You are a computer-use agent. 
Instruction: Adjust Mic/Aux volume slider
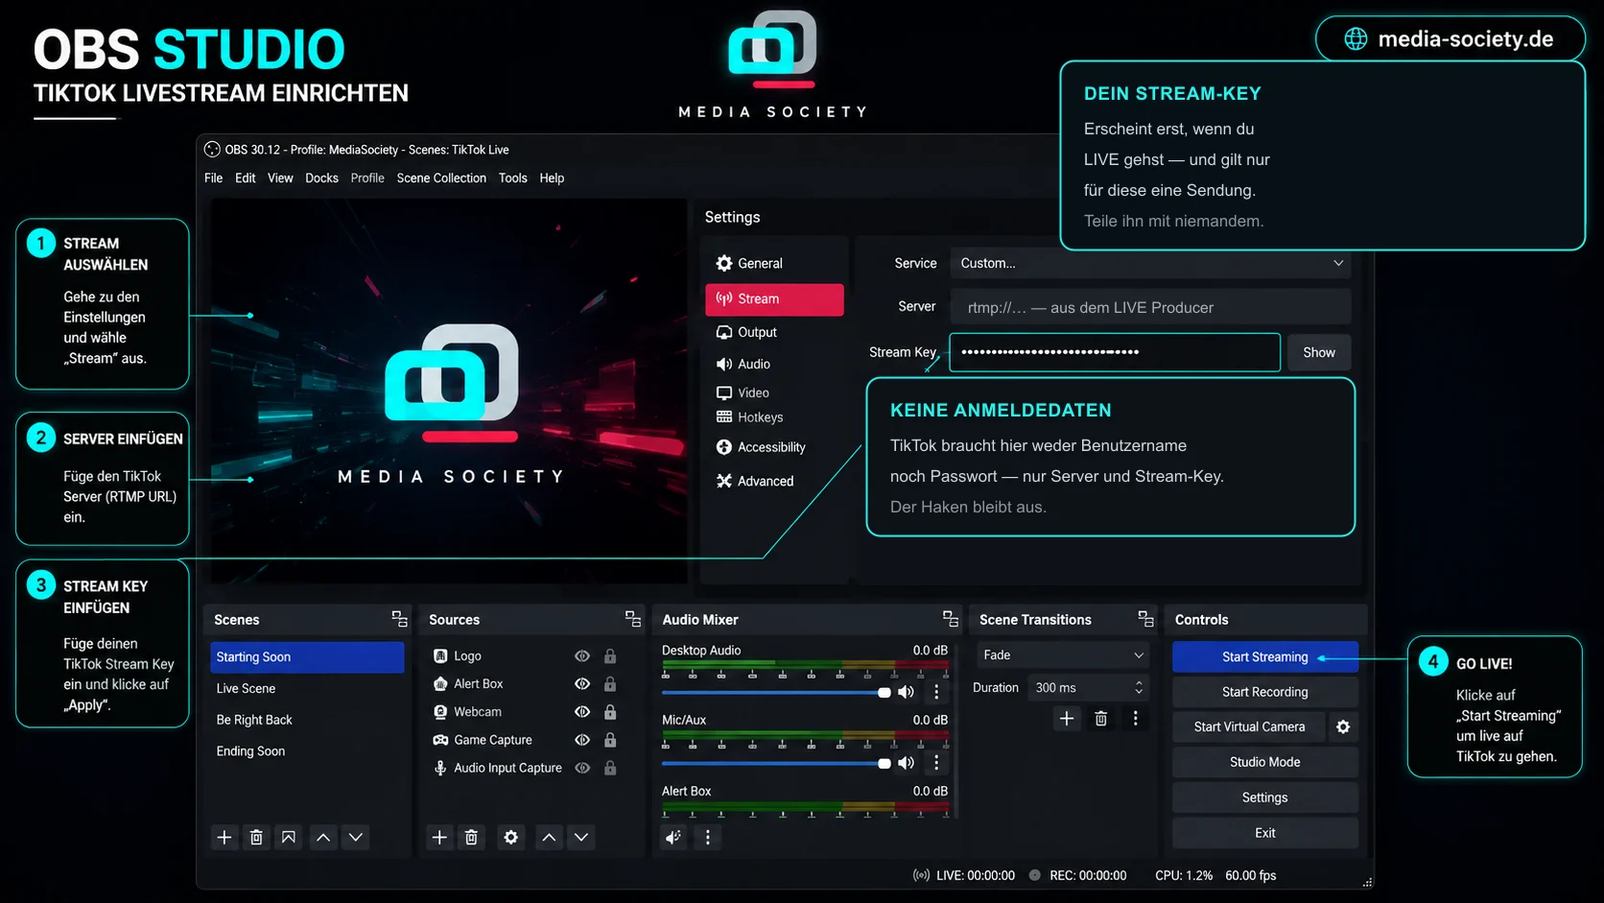click(x=776, y=763)
